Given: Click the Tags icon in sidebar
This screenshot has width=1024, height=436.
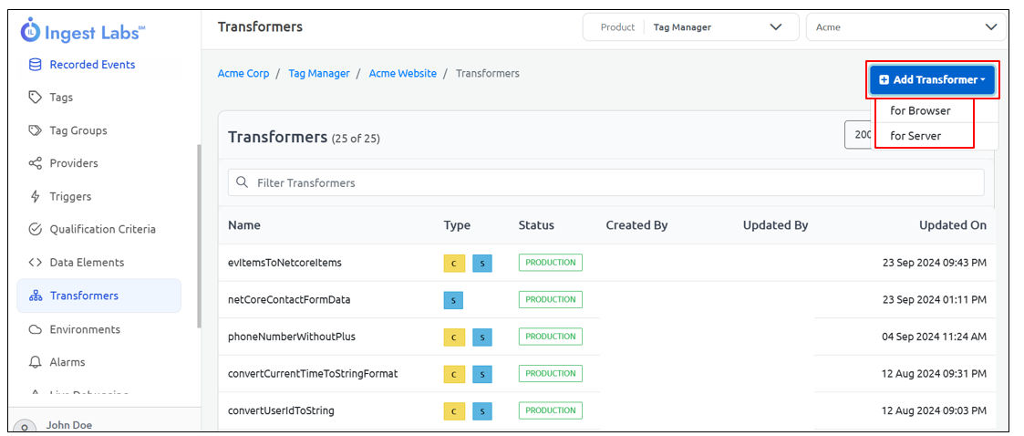Looking at the screenshot, I should [36, 98].
